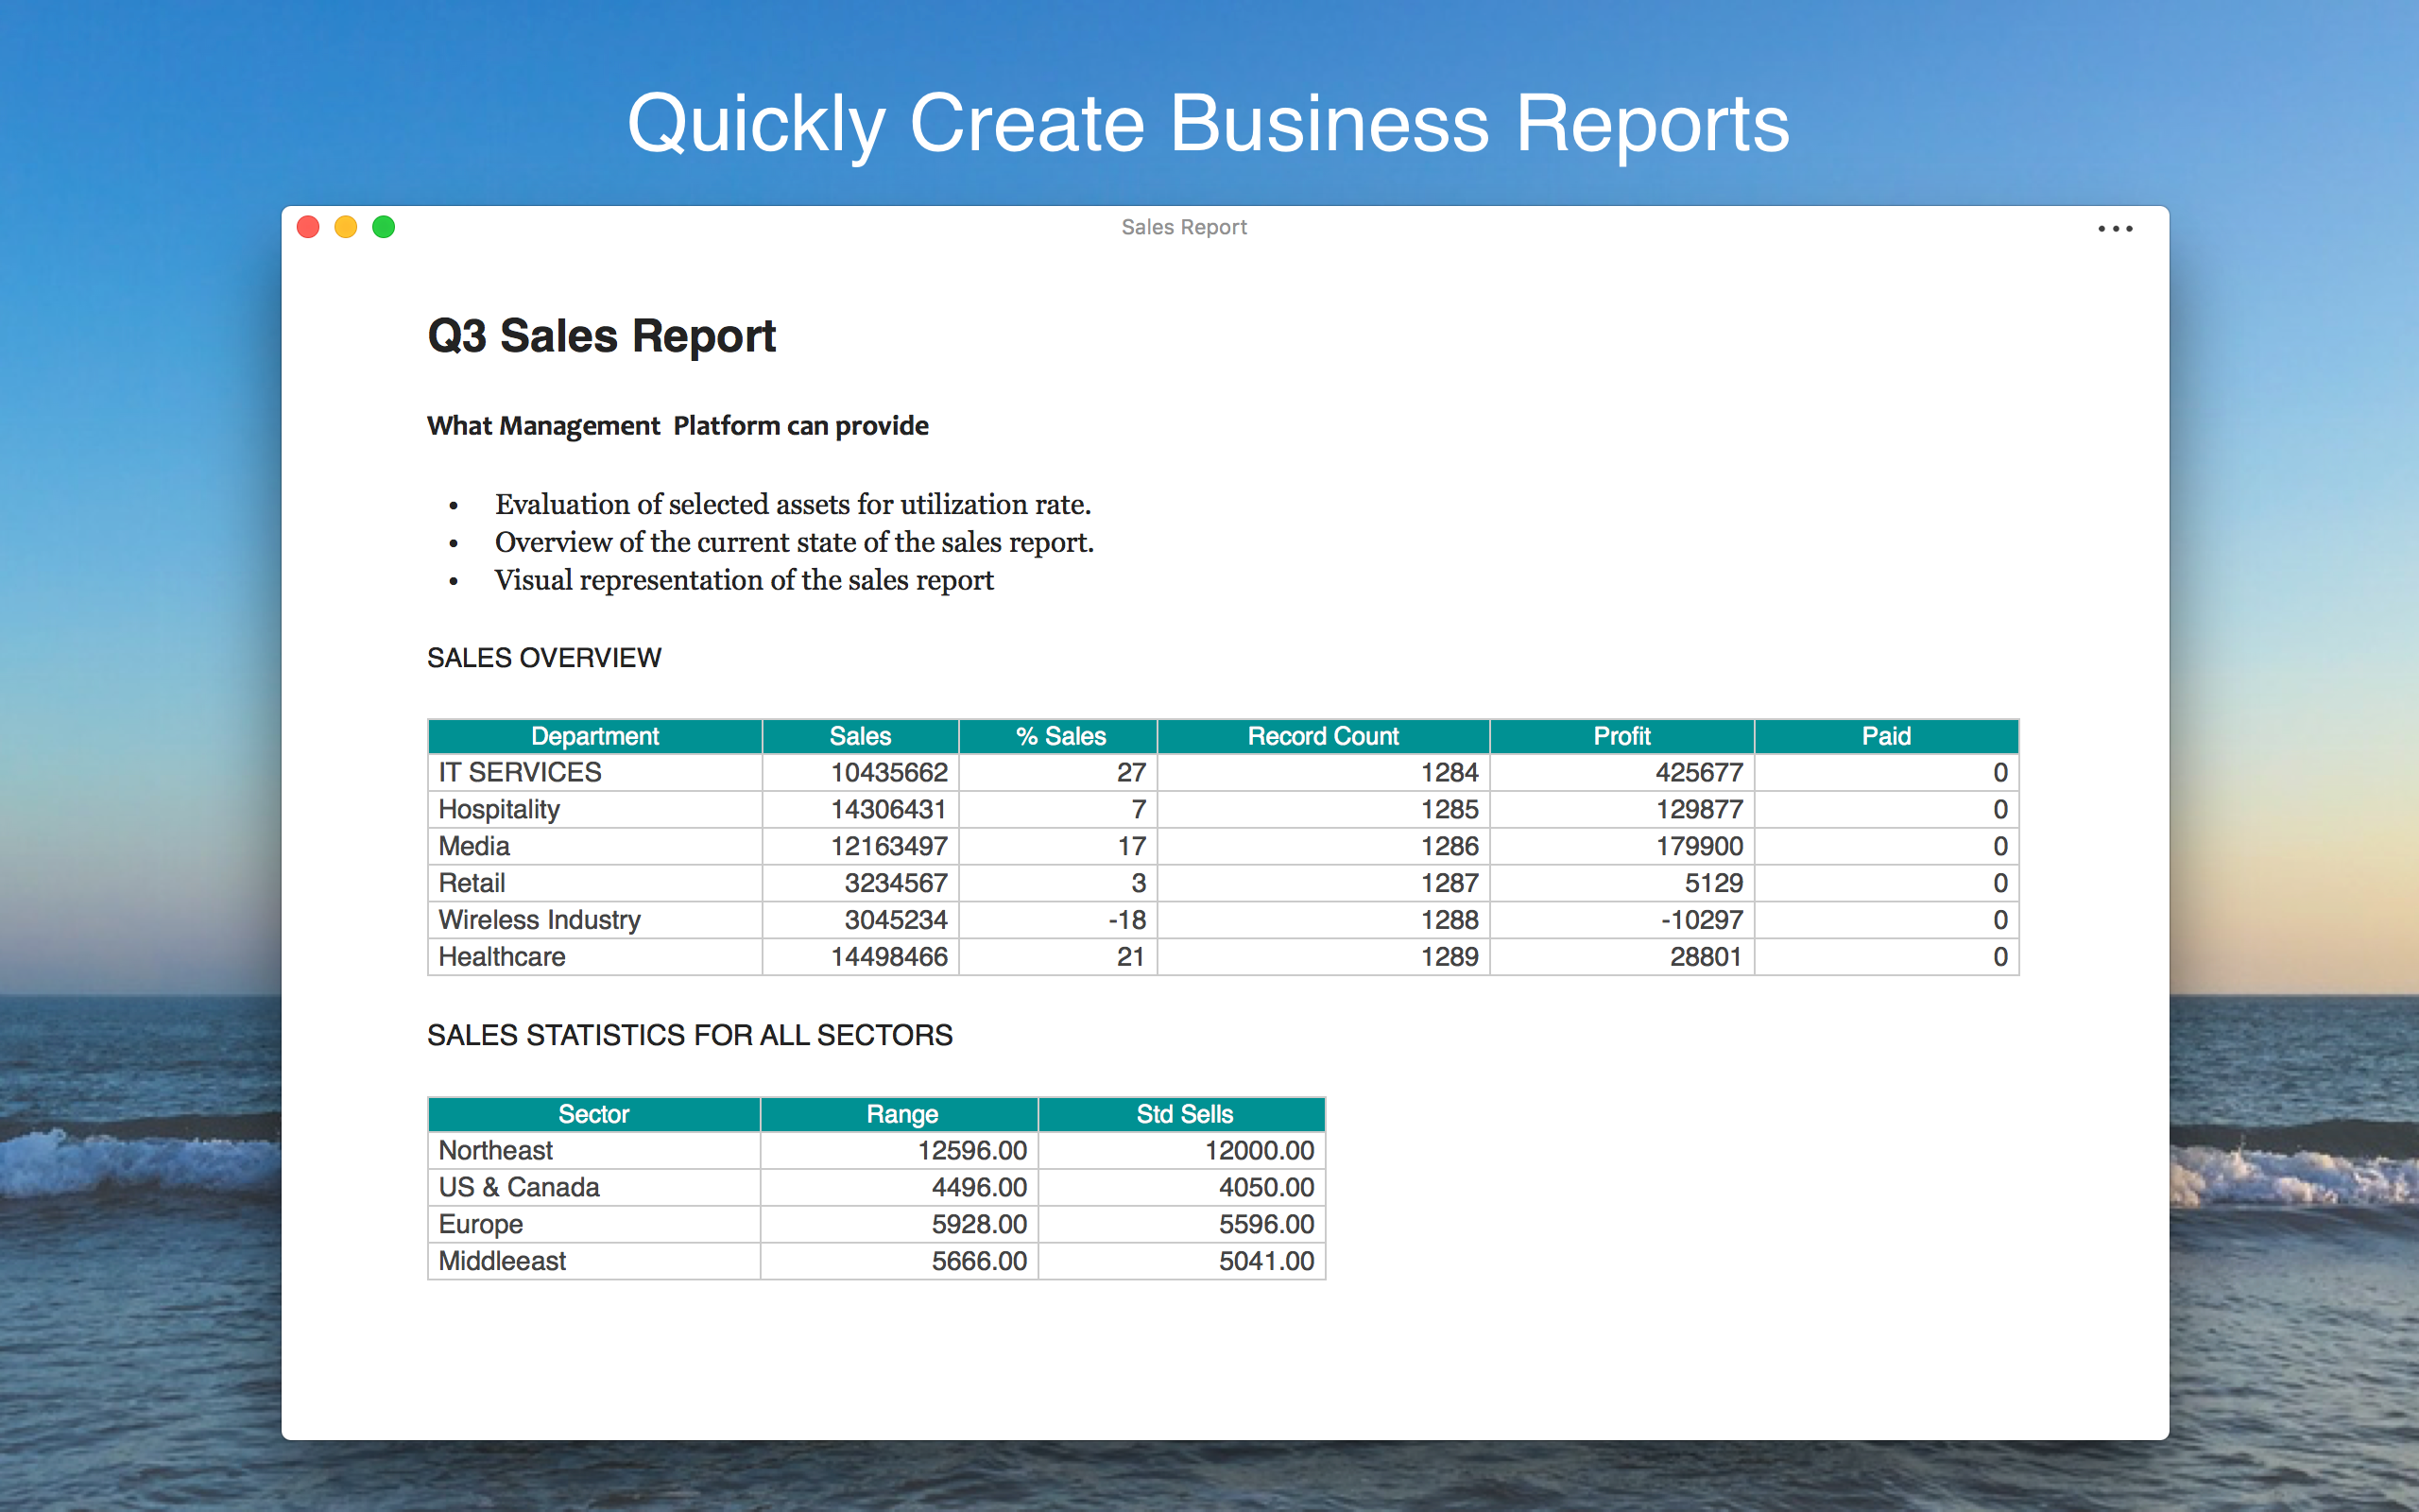Select the US & Canada sector cell

coord(519,1188)
